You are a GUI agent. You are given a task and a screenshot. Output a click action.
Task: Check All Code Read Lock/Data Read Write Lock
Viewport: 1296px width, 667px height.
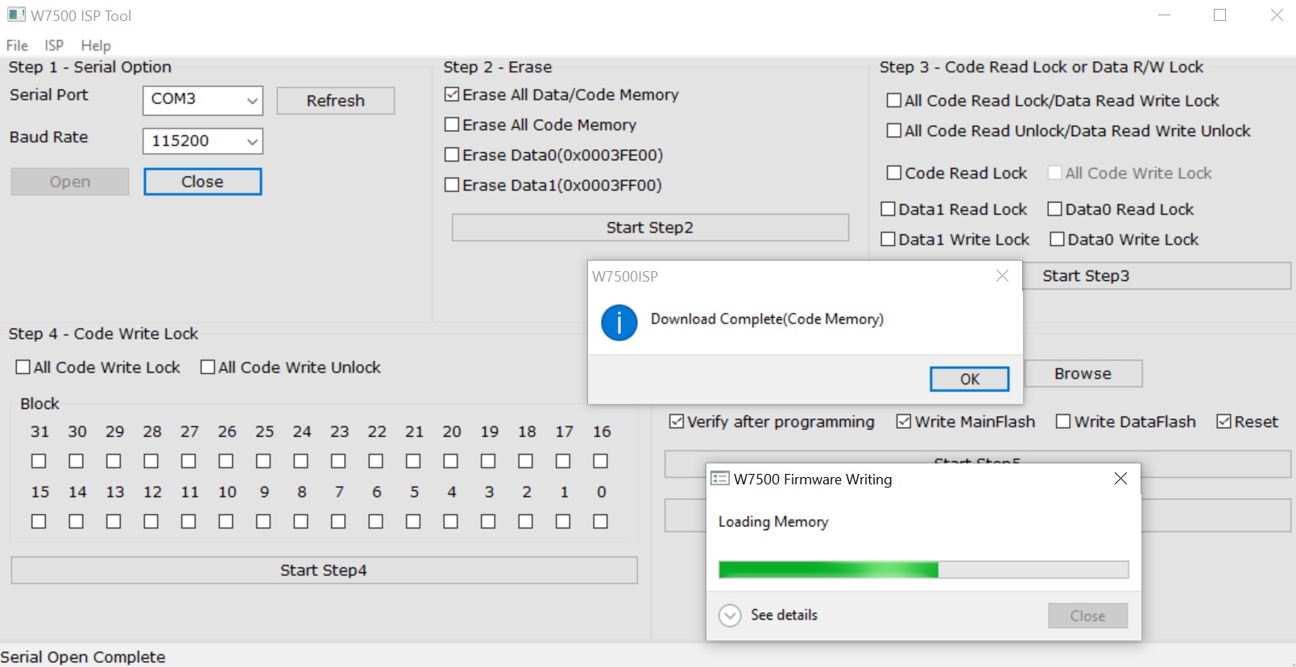[894, 101]
